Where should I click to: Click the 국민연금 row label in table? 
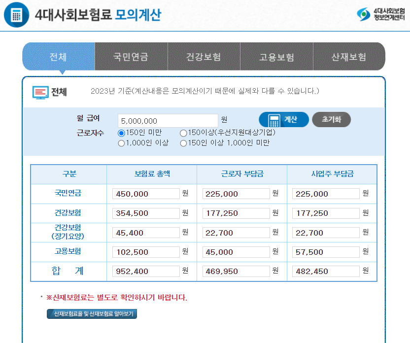tap(68, 193)
